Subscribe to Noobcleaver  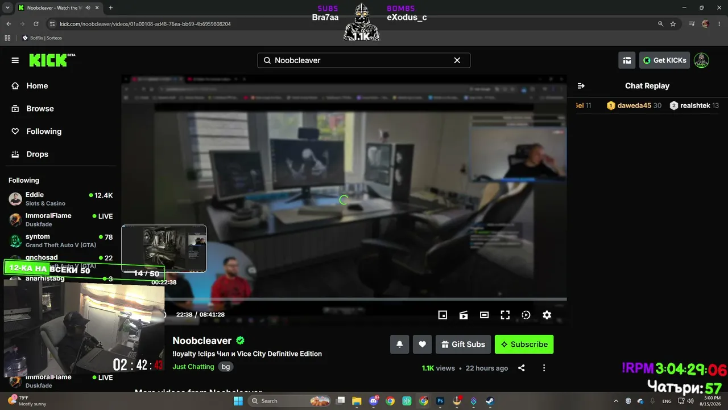point(524,345)
